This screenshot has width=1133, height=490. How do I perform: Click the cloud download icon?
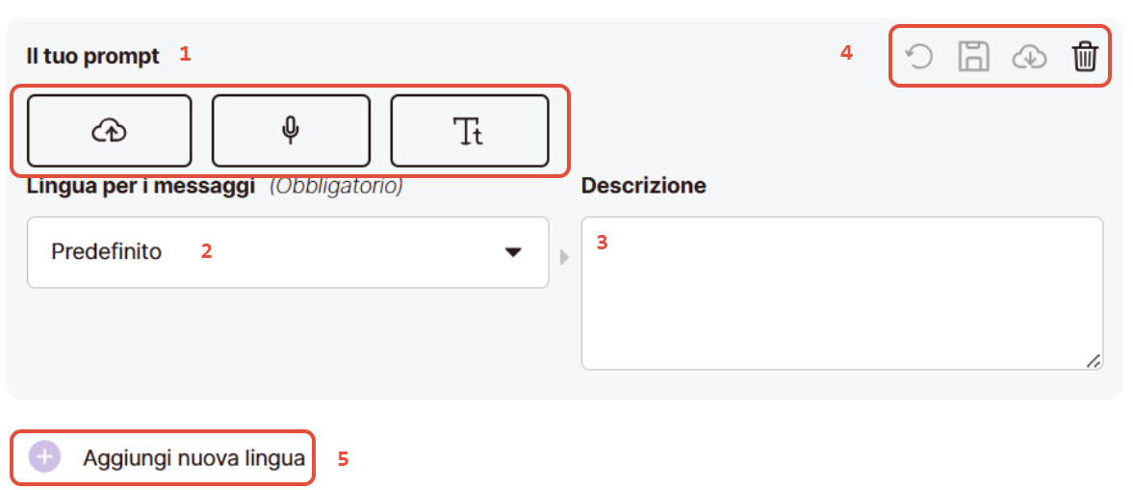click(x=1029, y=58)
